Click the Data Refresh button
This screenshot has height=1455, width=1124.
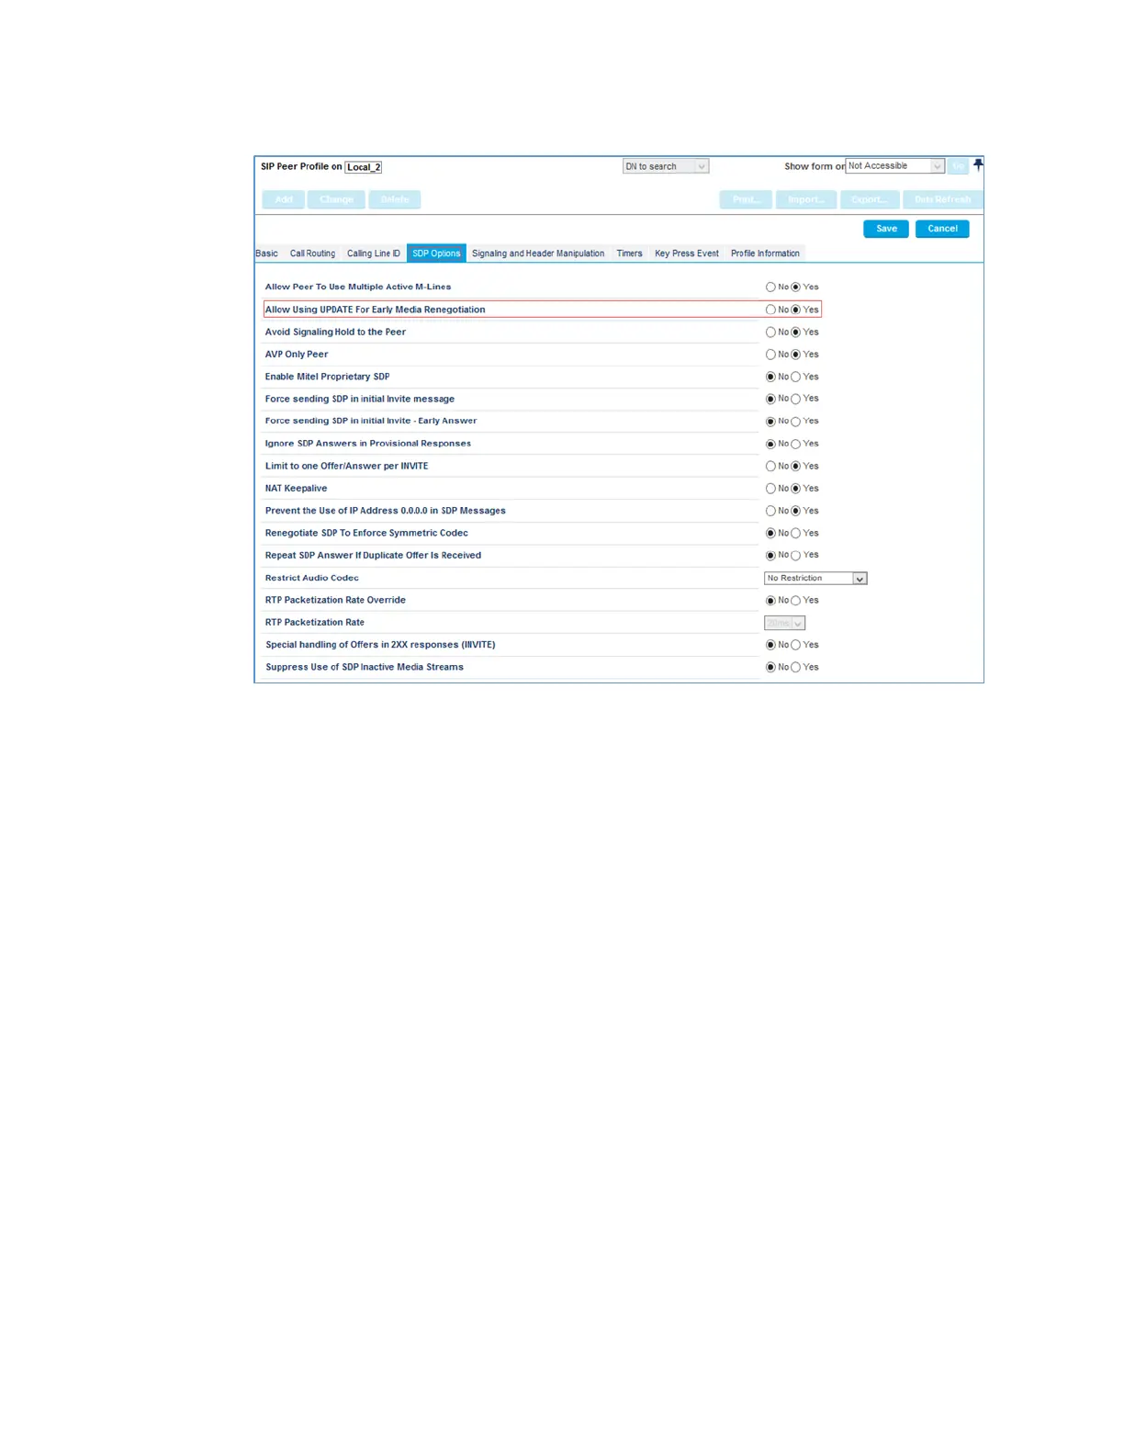coord(942,199)
